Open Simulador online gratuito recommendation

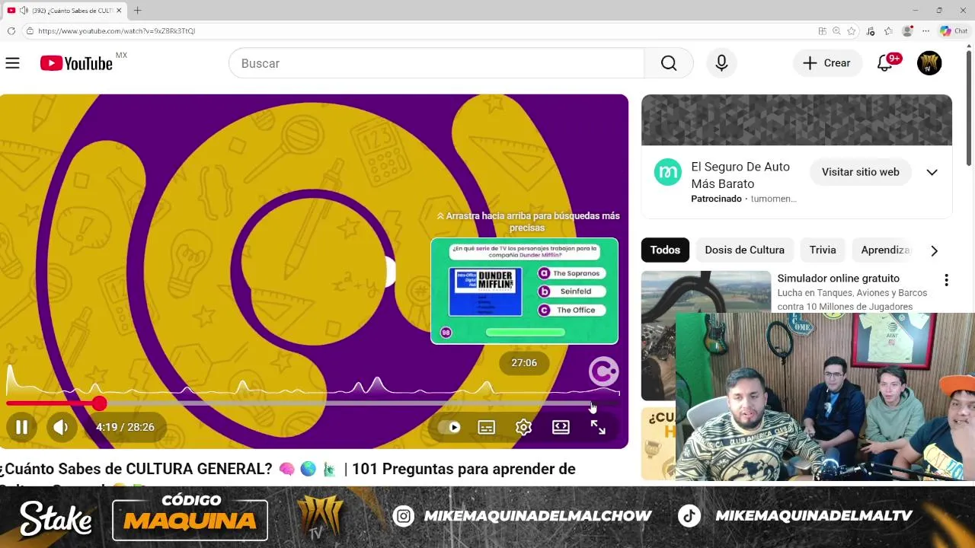(x=838, y=279)
